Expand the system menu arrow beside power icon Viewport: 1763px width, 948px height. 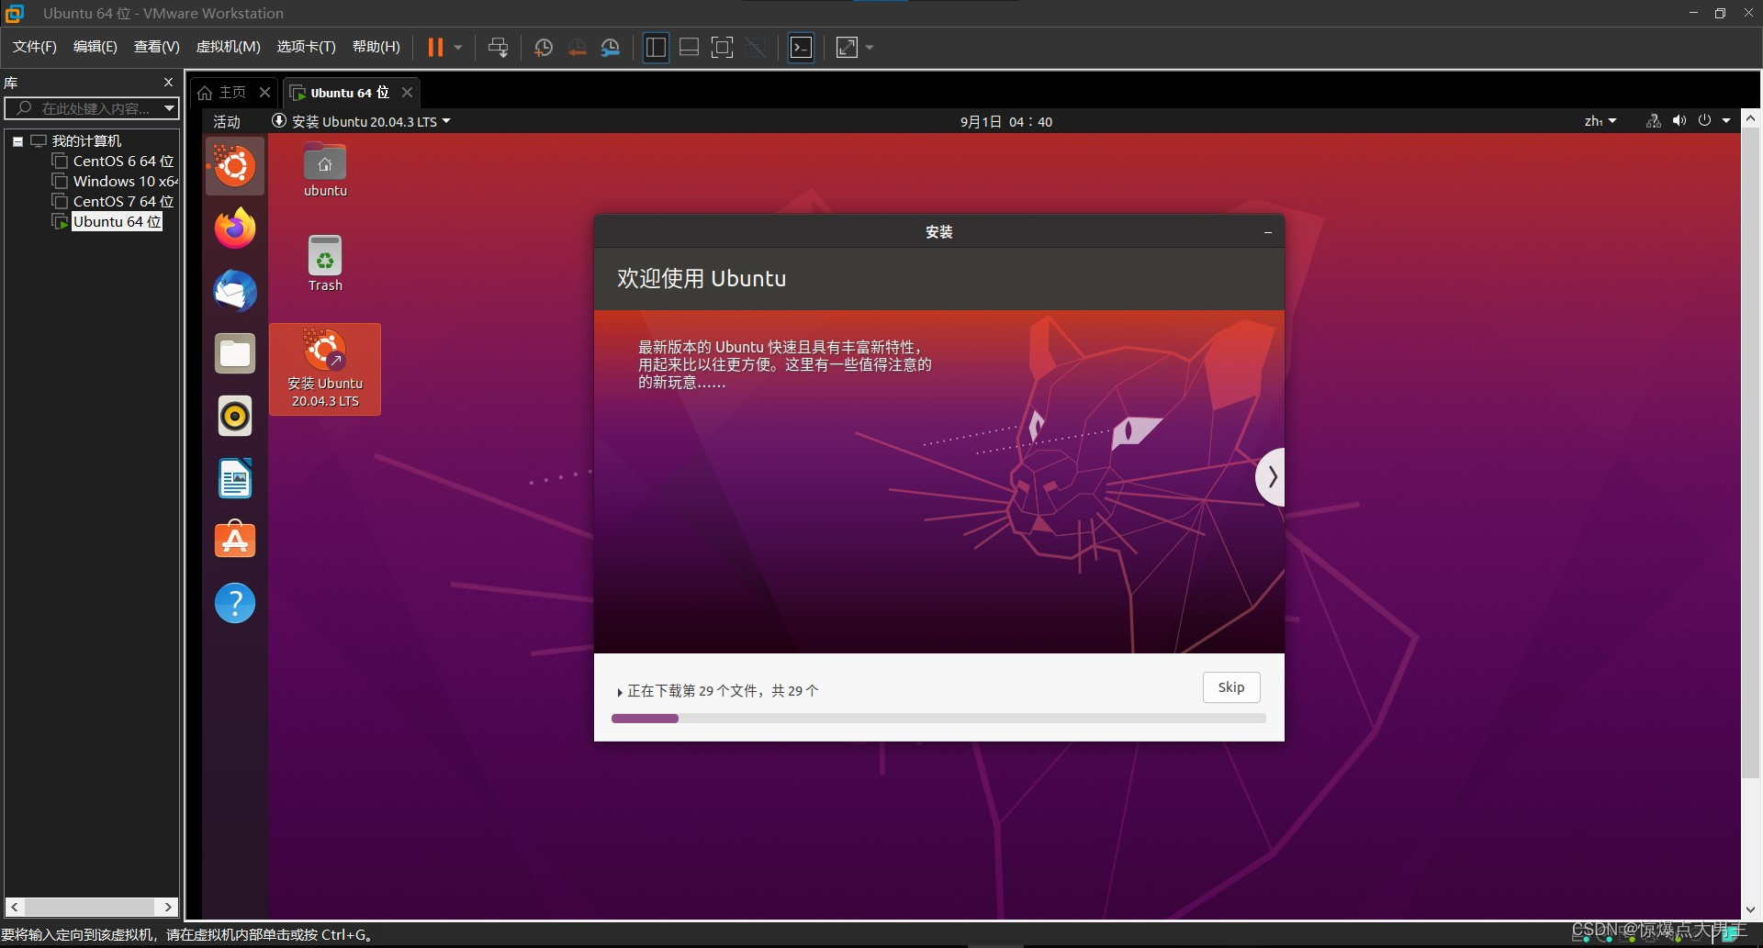1726,121
